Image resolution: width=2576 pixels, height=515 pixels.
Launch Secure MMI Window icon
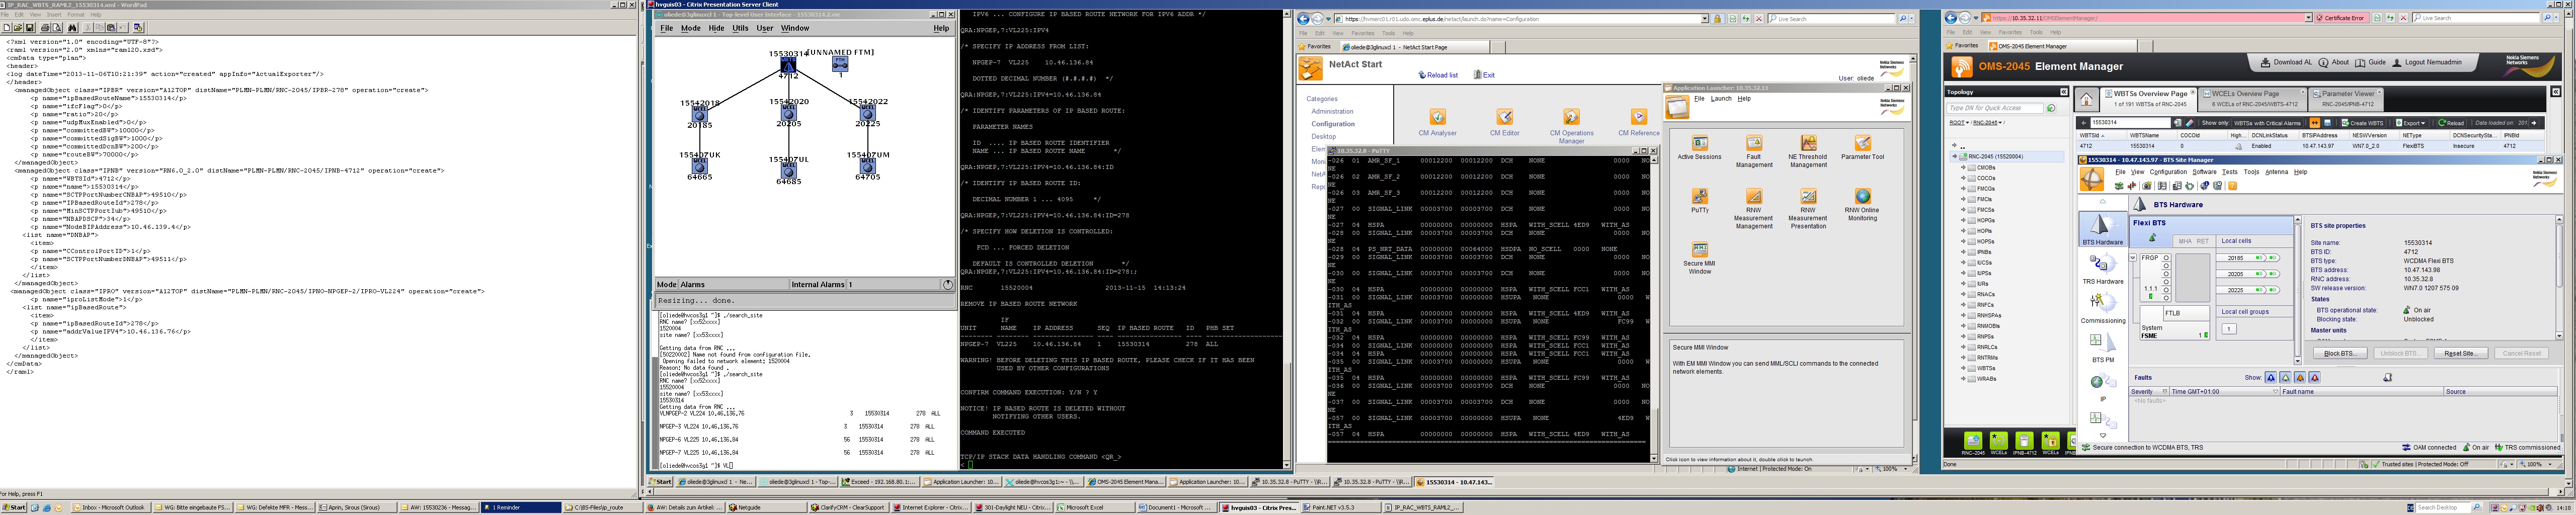pyautogui.click(x=1699, y=250)
